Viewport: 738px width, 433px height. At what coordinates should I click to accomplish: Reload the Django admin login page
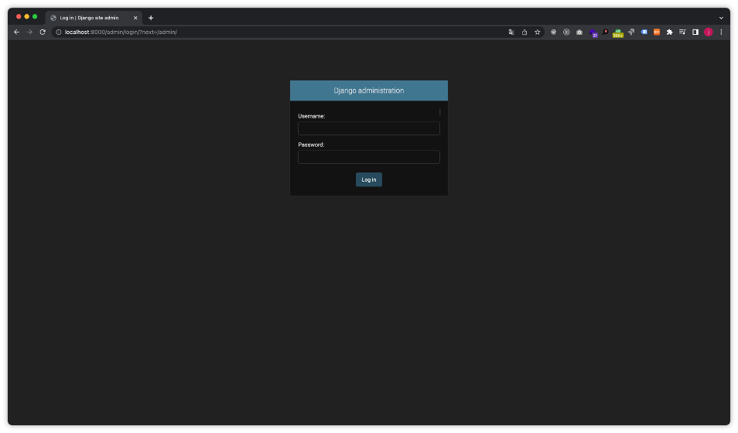point(43,32)
